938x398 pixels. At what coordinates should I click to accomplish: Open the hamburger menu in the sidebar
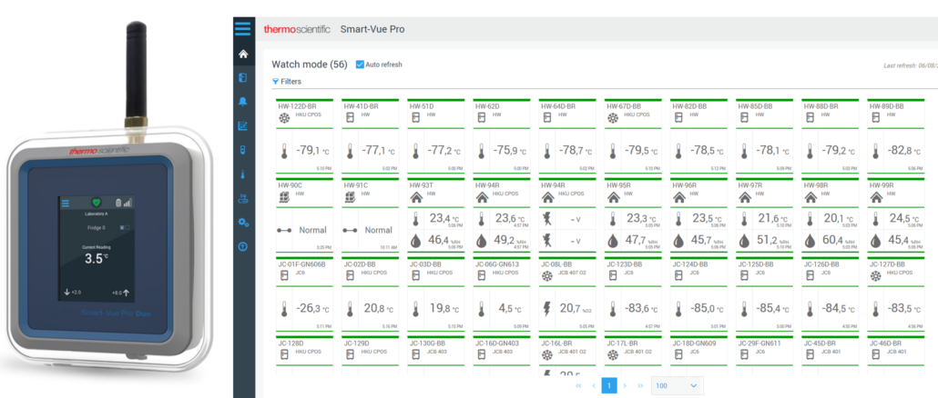242,28
